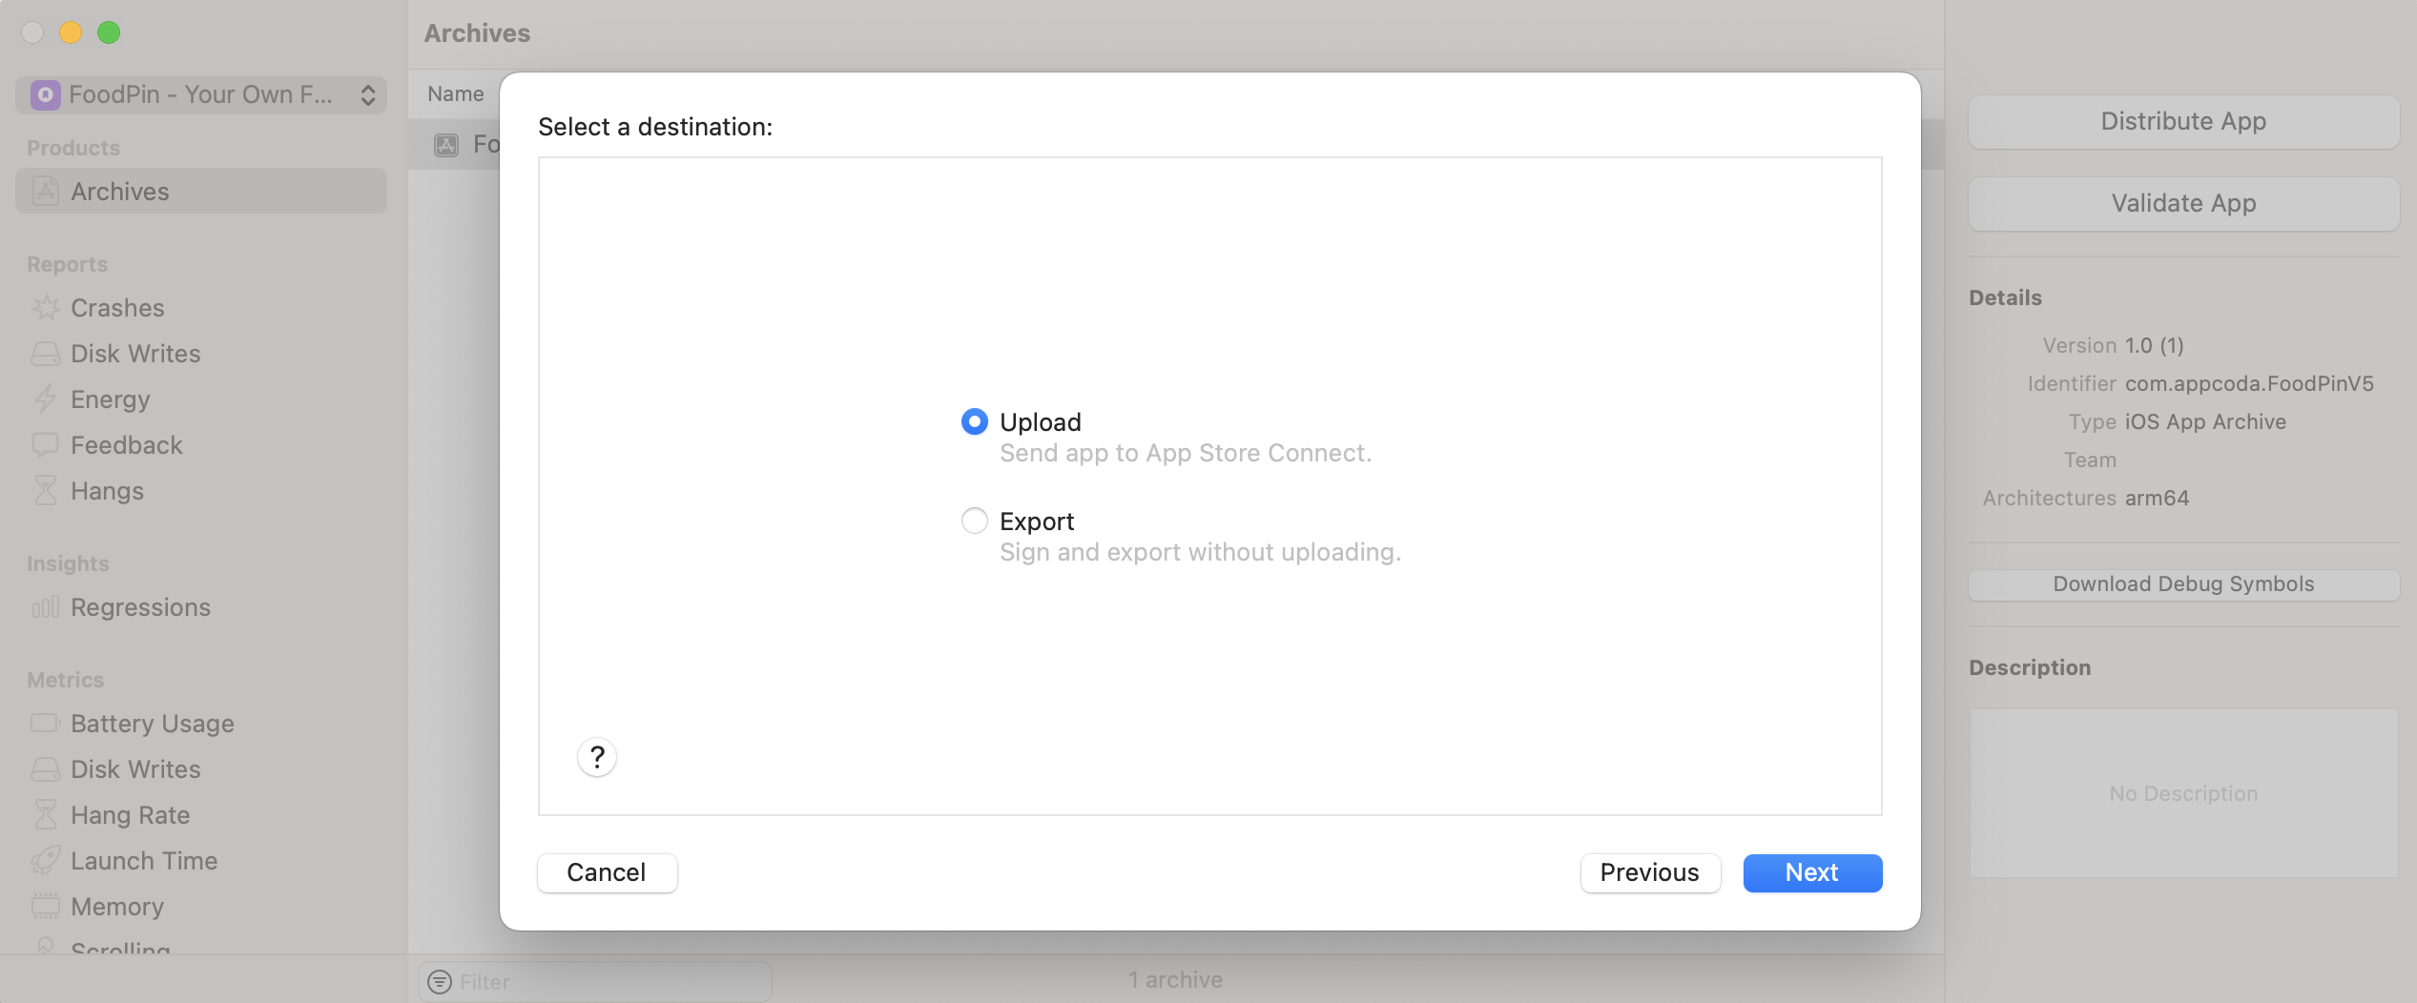The height and width of the screenshot is (1003, 2417).
Task: Open the Feedback section
Action: (45, 444)
